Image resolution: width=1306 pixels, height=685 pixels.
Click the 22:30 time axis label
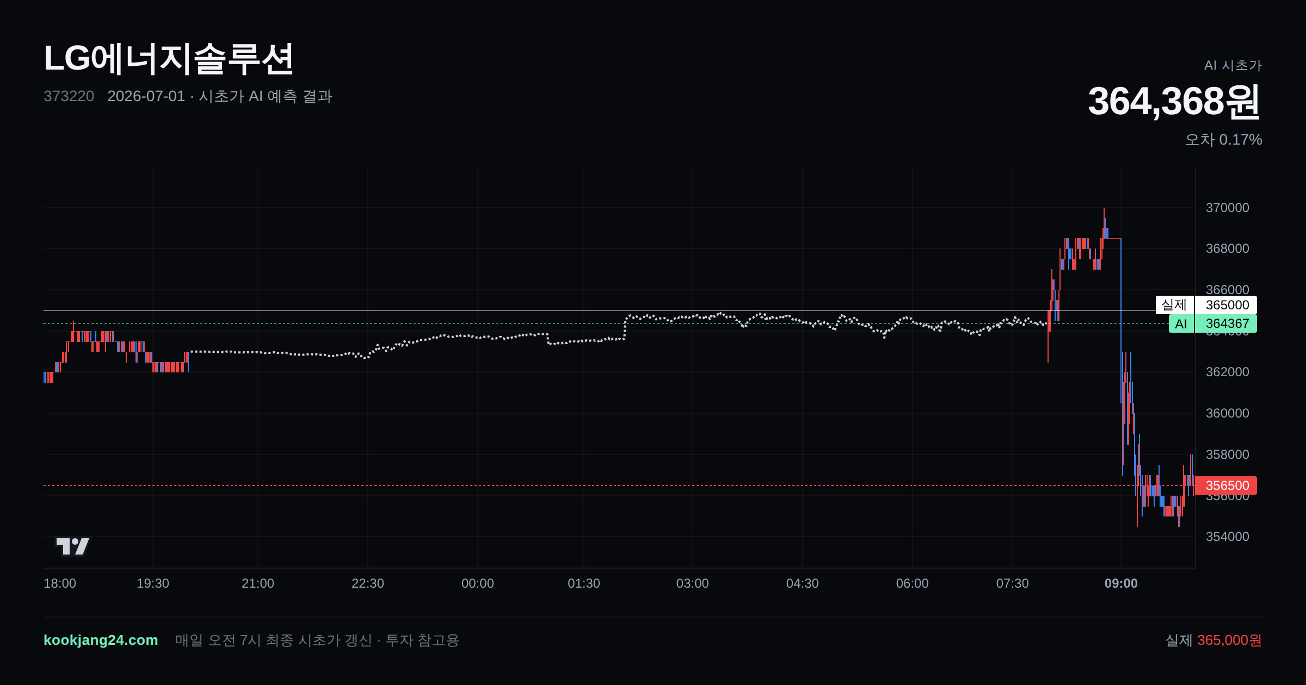click(368, 583)
